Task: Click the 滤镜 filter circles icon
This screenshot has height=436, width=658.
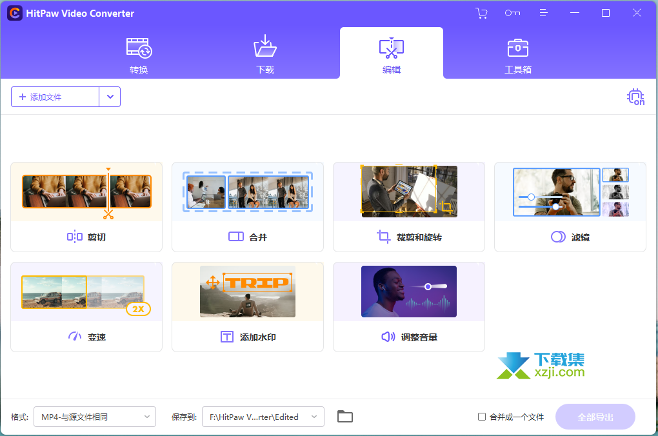Action: [558, 237]
